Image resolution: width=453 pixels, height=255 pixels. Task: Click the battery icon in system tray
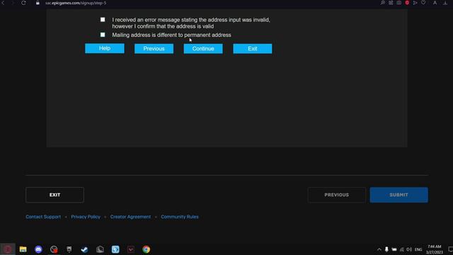tap(394, 249)
